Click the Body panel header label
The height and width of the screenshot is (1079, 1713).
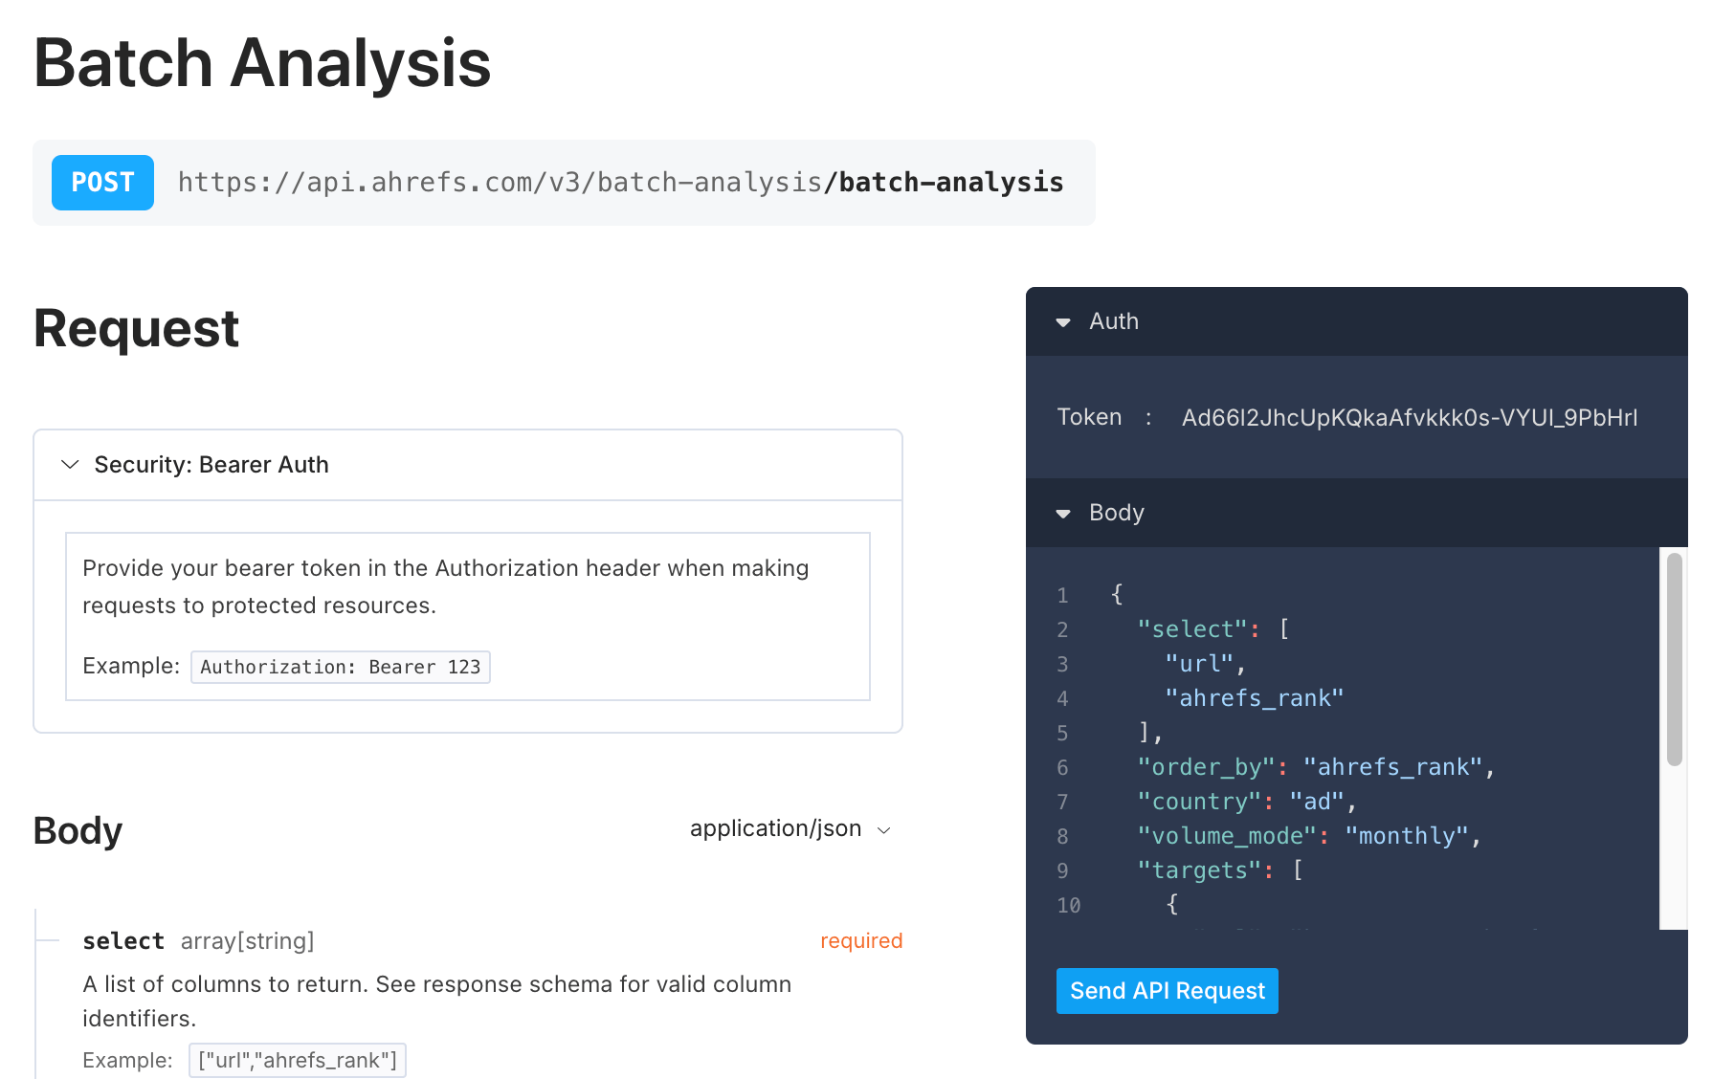tap(1117, 513)
